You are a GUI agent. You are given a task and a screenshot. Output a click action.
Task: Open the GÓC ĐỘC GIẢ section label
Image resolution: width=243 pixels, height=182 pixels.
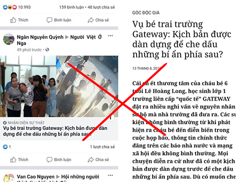coord(146,13)
